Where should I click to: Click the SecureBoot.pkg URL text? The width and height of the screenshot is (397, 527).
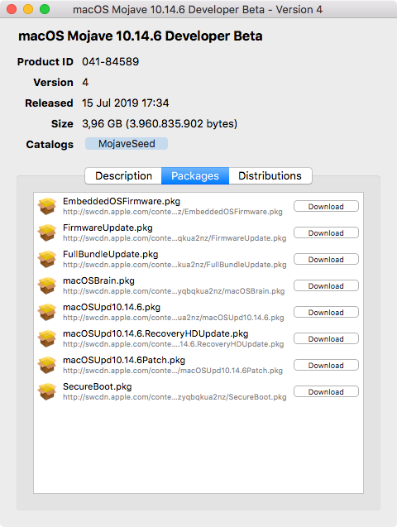[x=175, y=397]
